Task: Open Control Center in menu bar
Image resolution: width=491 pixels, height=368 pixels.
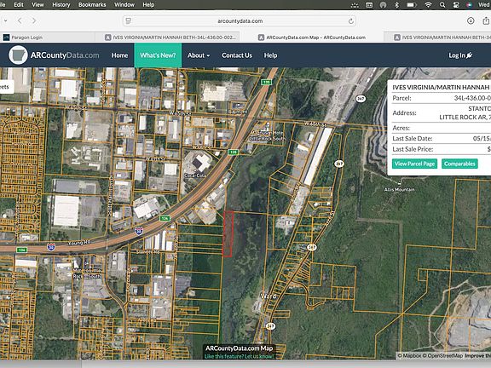Action: pyautogui.click(x=456, y=5)
